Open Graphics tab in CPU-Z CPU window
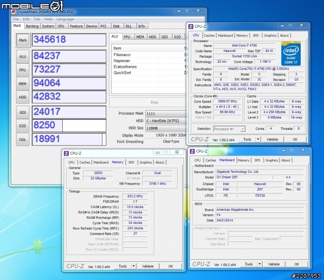 click(x=270, y=35)
